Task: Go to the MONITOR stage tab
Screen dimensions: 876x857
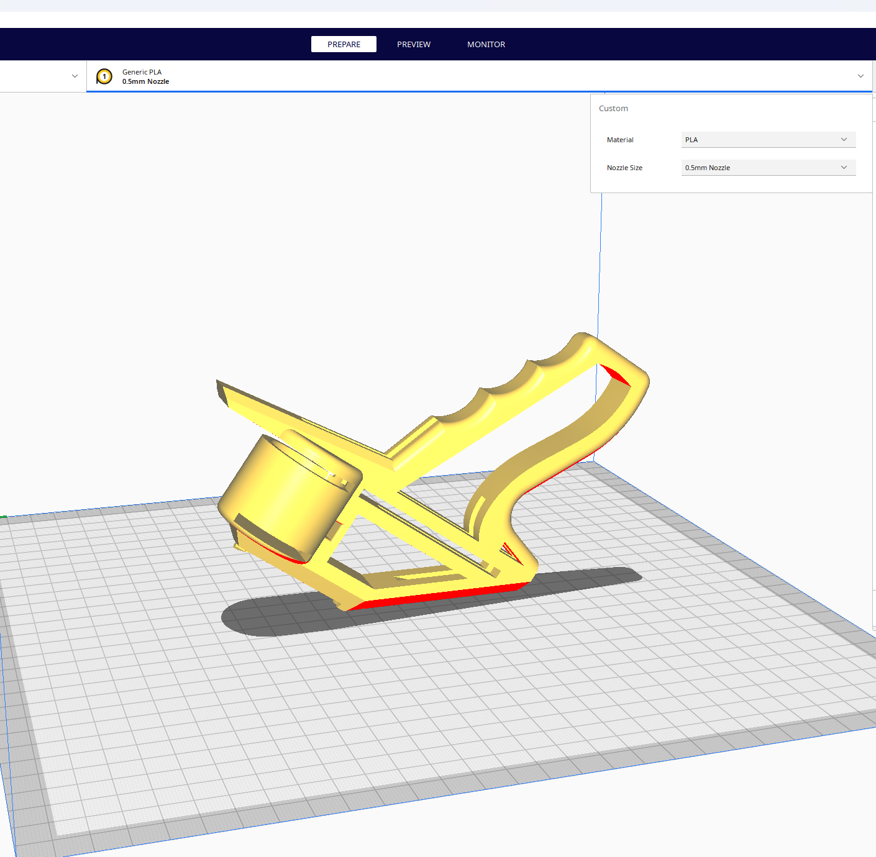Action: click(x=486, y=44)
